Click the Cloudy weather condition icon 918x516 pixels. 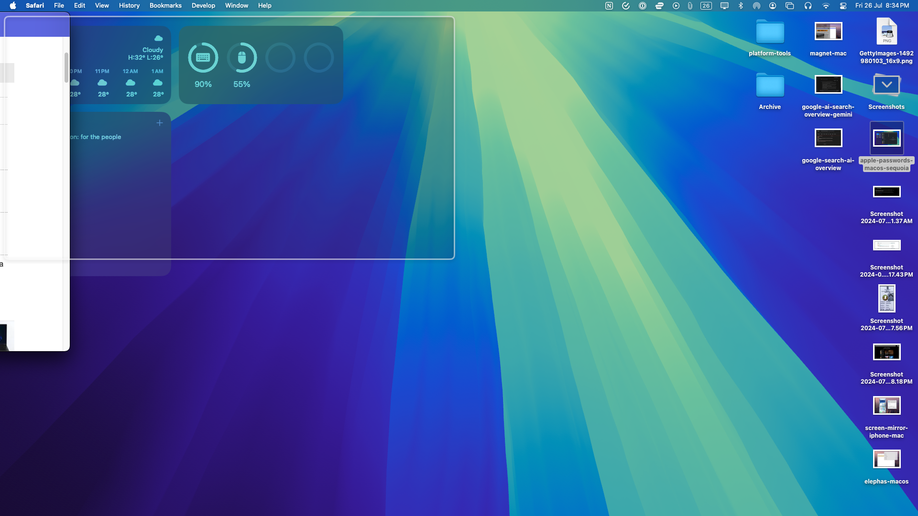coord(158,38)
